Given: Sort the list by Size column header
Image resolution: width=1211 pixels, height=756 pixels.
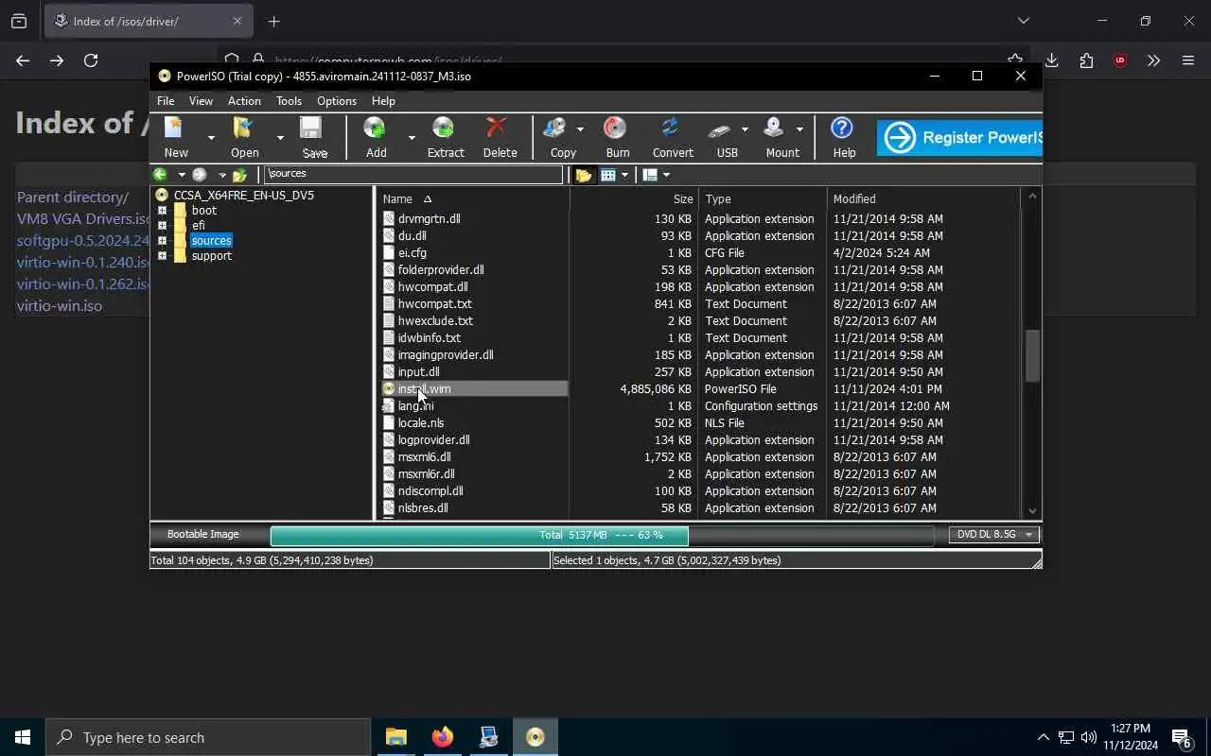Looking at the screenshot, I should tap(682, 199).
